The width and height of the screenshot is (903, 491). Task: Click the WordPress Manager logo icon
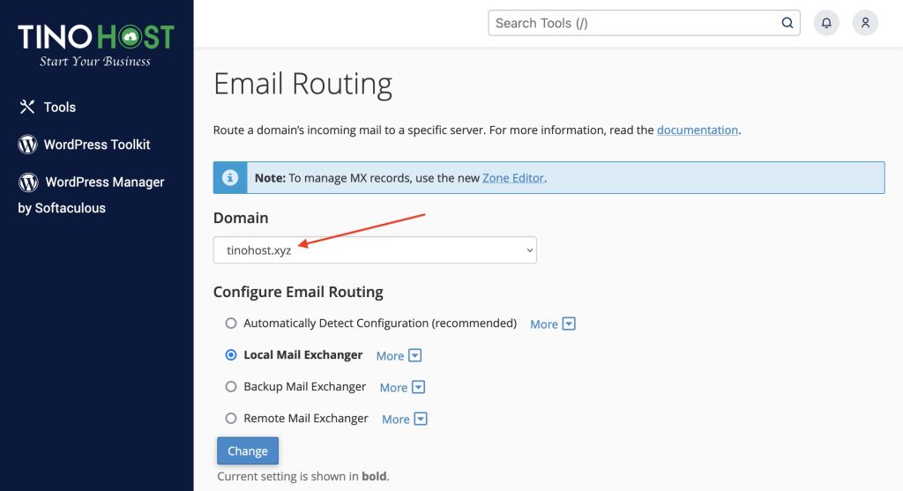tap(28, 182)
